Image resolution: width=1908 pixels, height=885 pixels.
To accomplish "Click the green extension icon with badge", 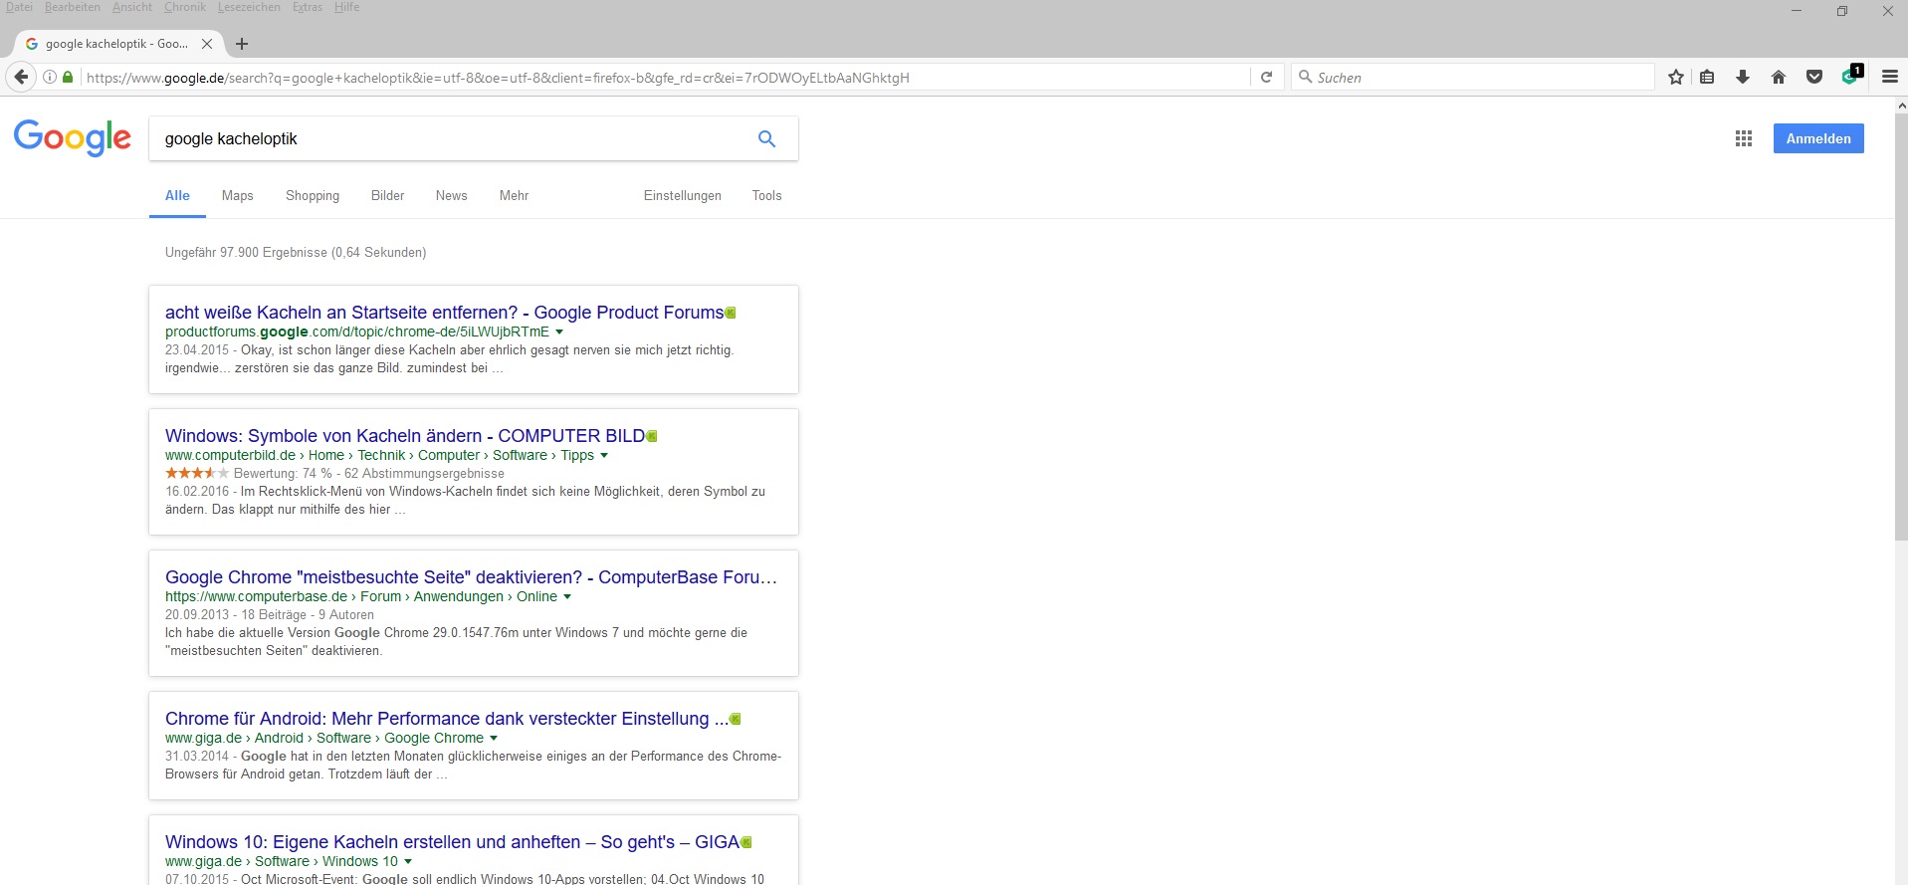I will [x=1851, y=76].
